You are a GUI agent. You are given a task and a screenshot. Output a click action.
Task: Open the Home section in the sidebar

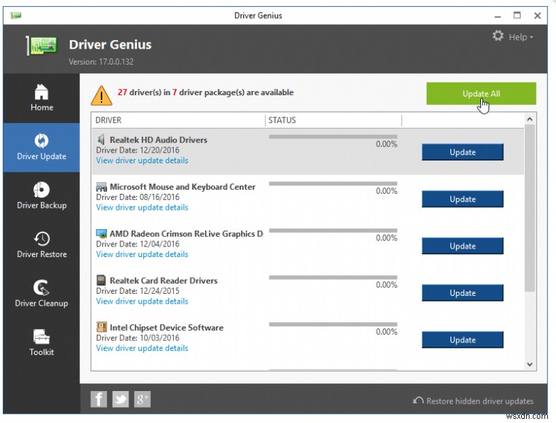(x=41, y=98)
